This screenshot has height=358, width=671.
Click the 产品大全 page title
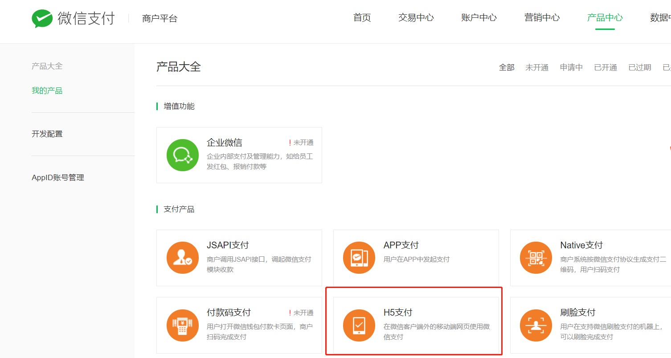[179, 67]
